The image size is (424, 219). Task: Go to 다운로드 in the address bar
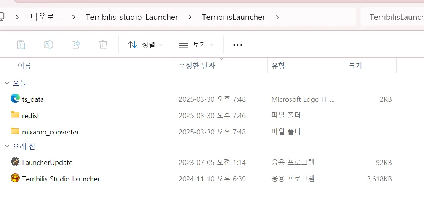click(x=46, y=17)
